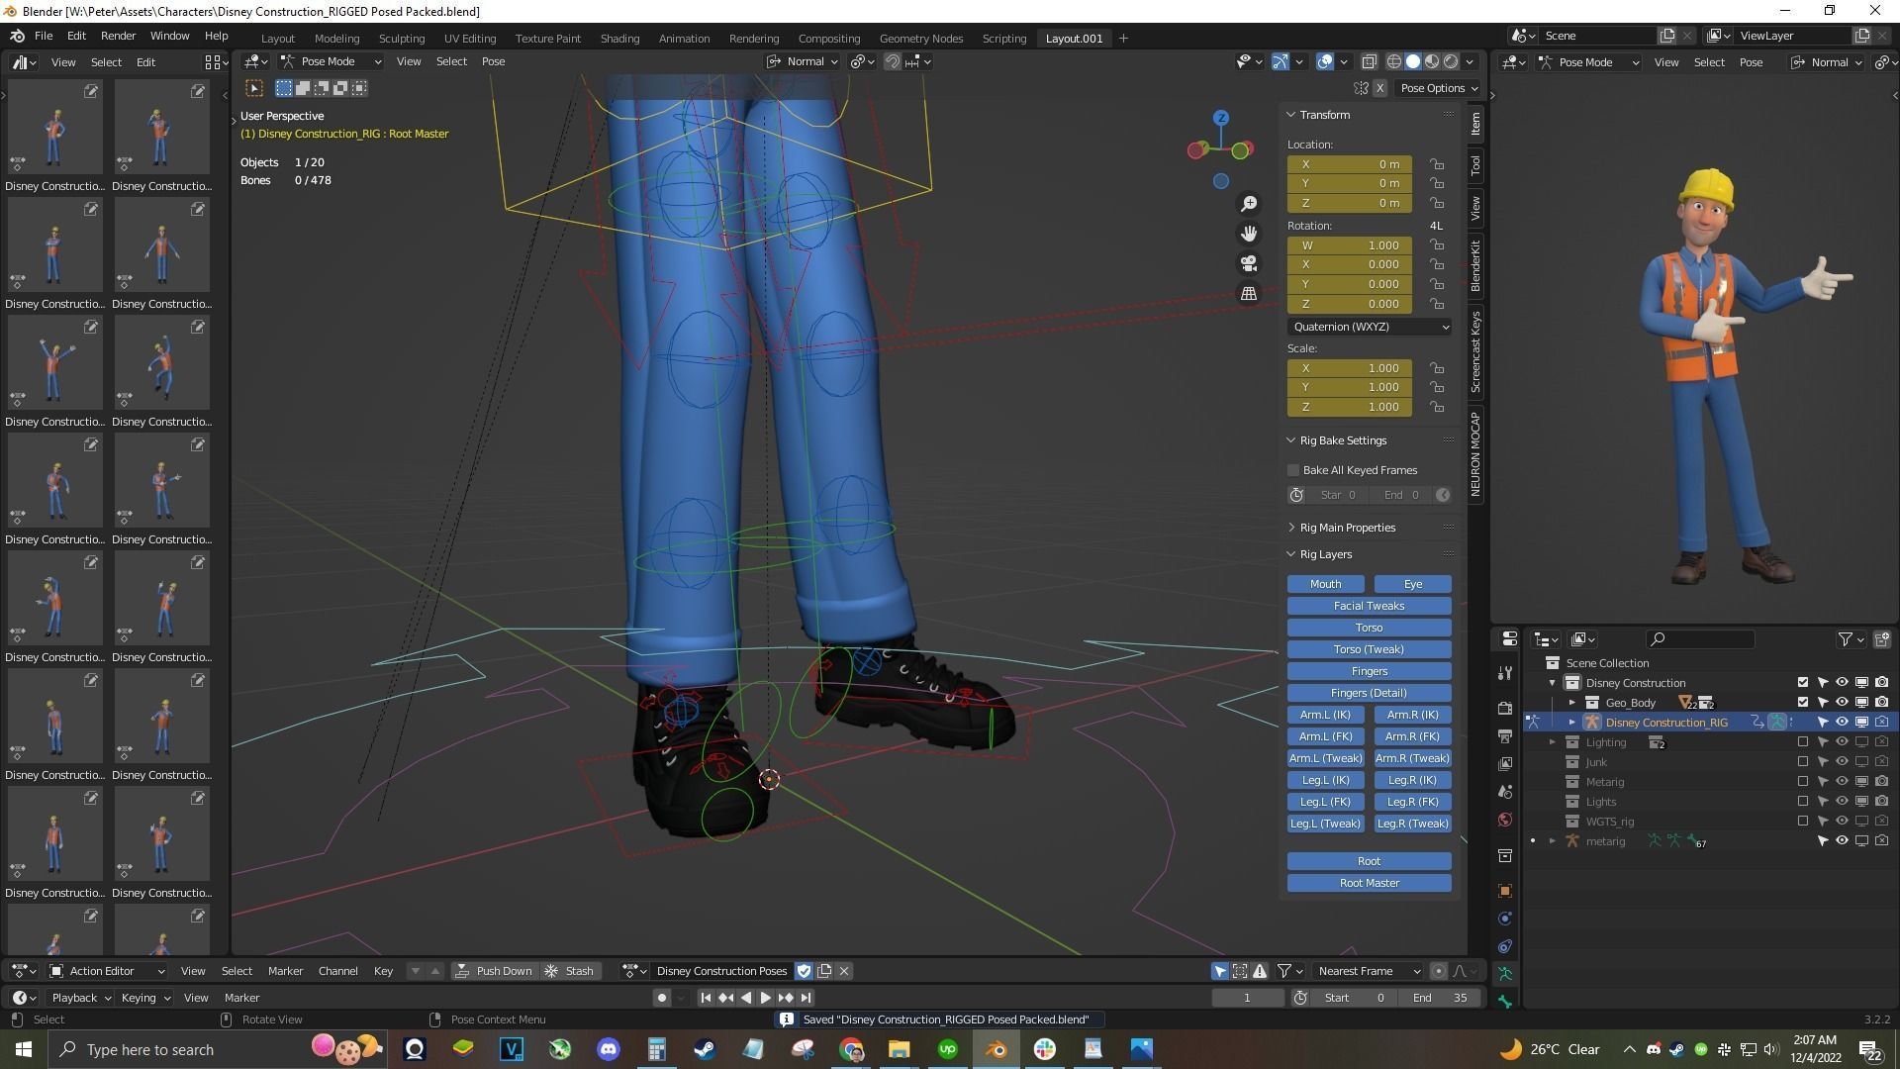Hide Geo_Body collection with eye icon
This screenshot has width=1900, height=1069.
[1842, 703]
